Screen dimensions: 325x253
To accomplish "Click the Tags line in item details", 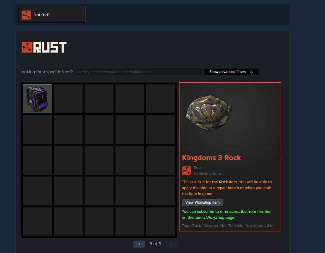I will pos(227,226).
